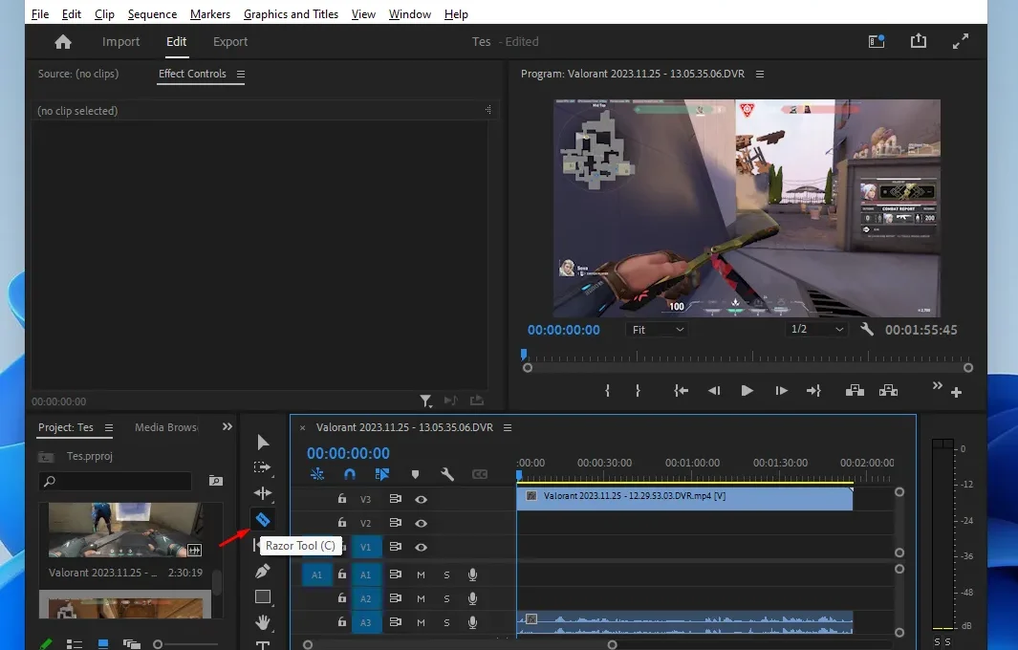Open the 1/2 playback resolution dropdown
The height and width of the screenshot is (650, 1018).
click(x=816, y=329)
